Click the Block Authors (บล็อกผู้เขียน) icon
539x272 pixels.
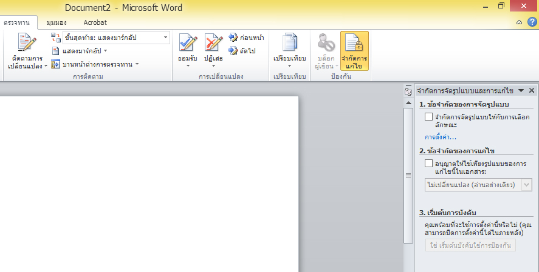pyautogui.click(x=326, y=42)
